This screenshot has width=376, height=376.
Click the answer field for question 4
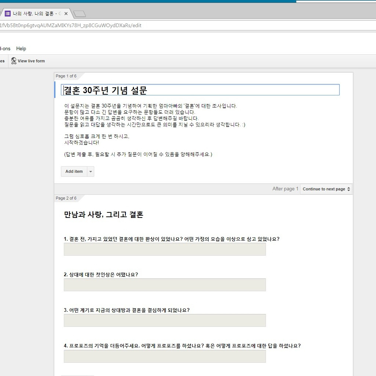165,356
